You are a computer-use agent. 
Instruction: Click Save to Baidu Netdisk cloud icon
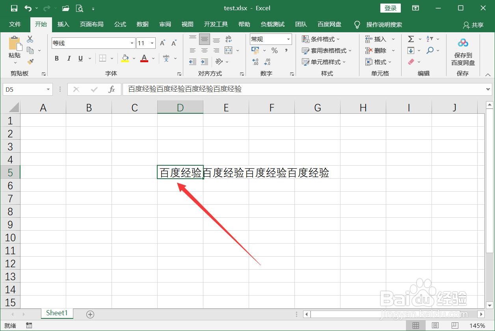coord(463,43)
